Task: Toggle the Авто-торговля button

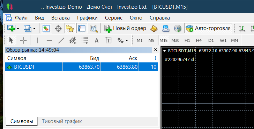Action: [x=208, y=28]
